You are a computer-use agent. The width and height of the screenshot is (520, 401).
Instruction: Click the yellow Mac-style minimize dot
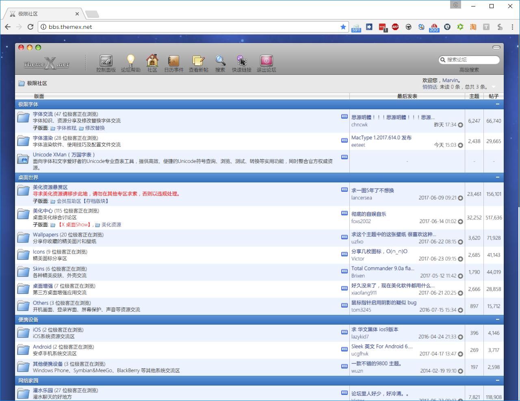(x=30, y=48)
